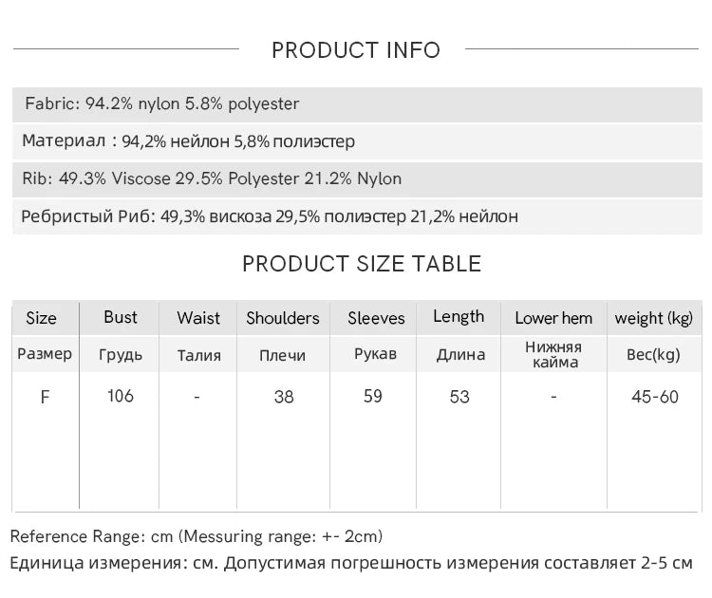Click the Reference Range note text
The image size is (712, 598).
197,537
